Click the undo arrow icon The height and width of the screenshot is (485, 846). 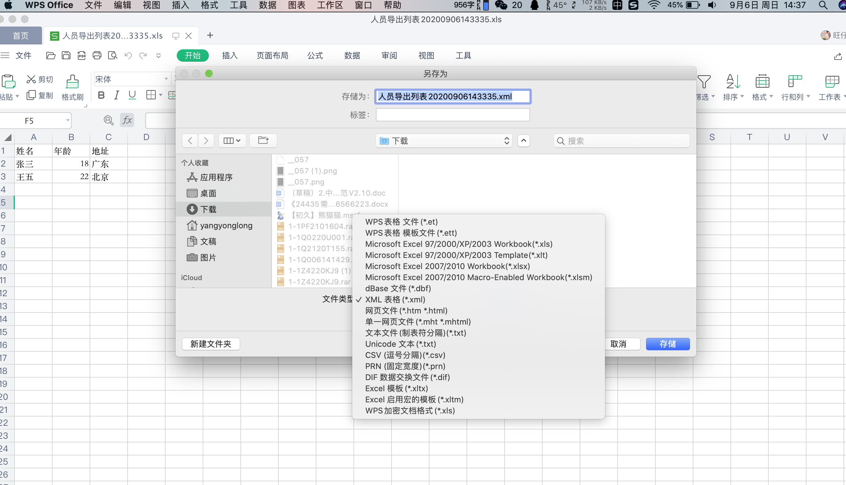coord(128,55)
